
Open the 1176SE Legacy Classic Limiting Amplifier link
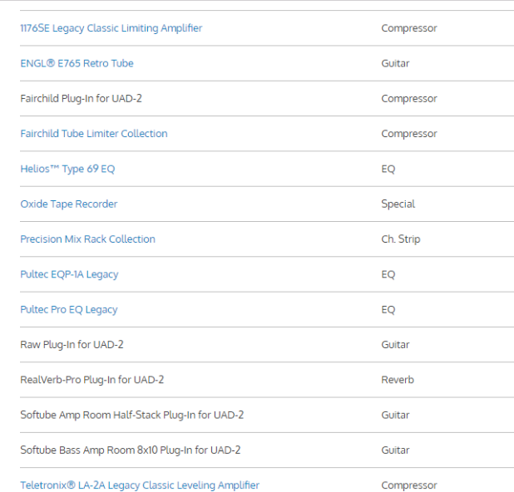[x=111, y=28]
